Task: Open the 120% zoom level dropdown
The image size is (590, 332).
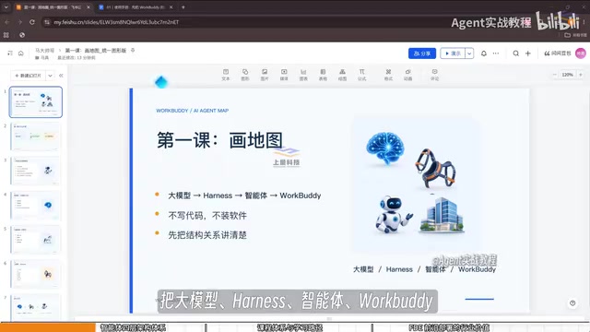Action: pyautogui.click(x=568, y=75)
